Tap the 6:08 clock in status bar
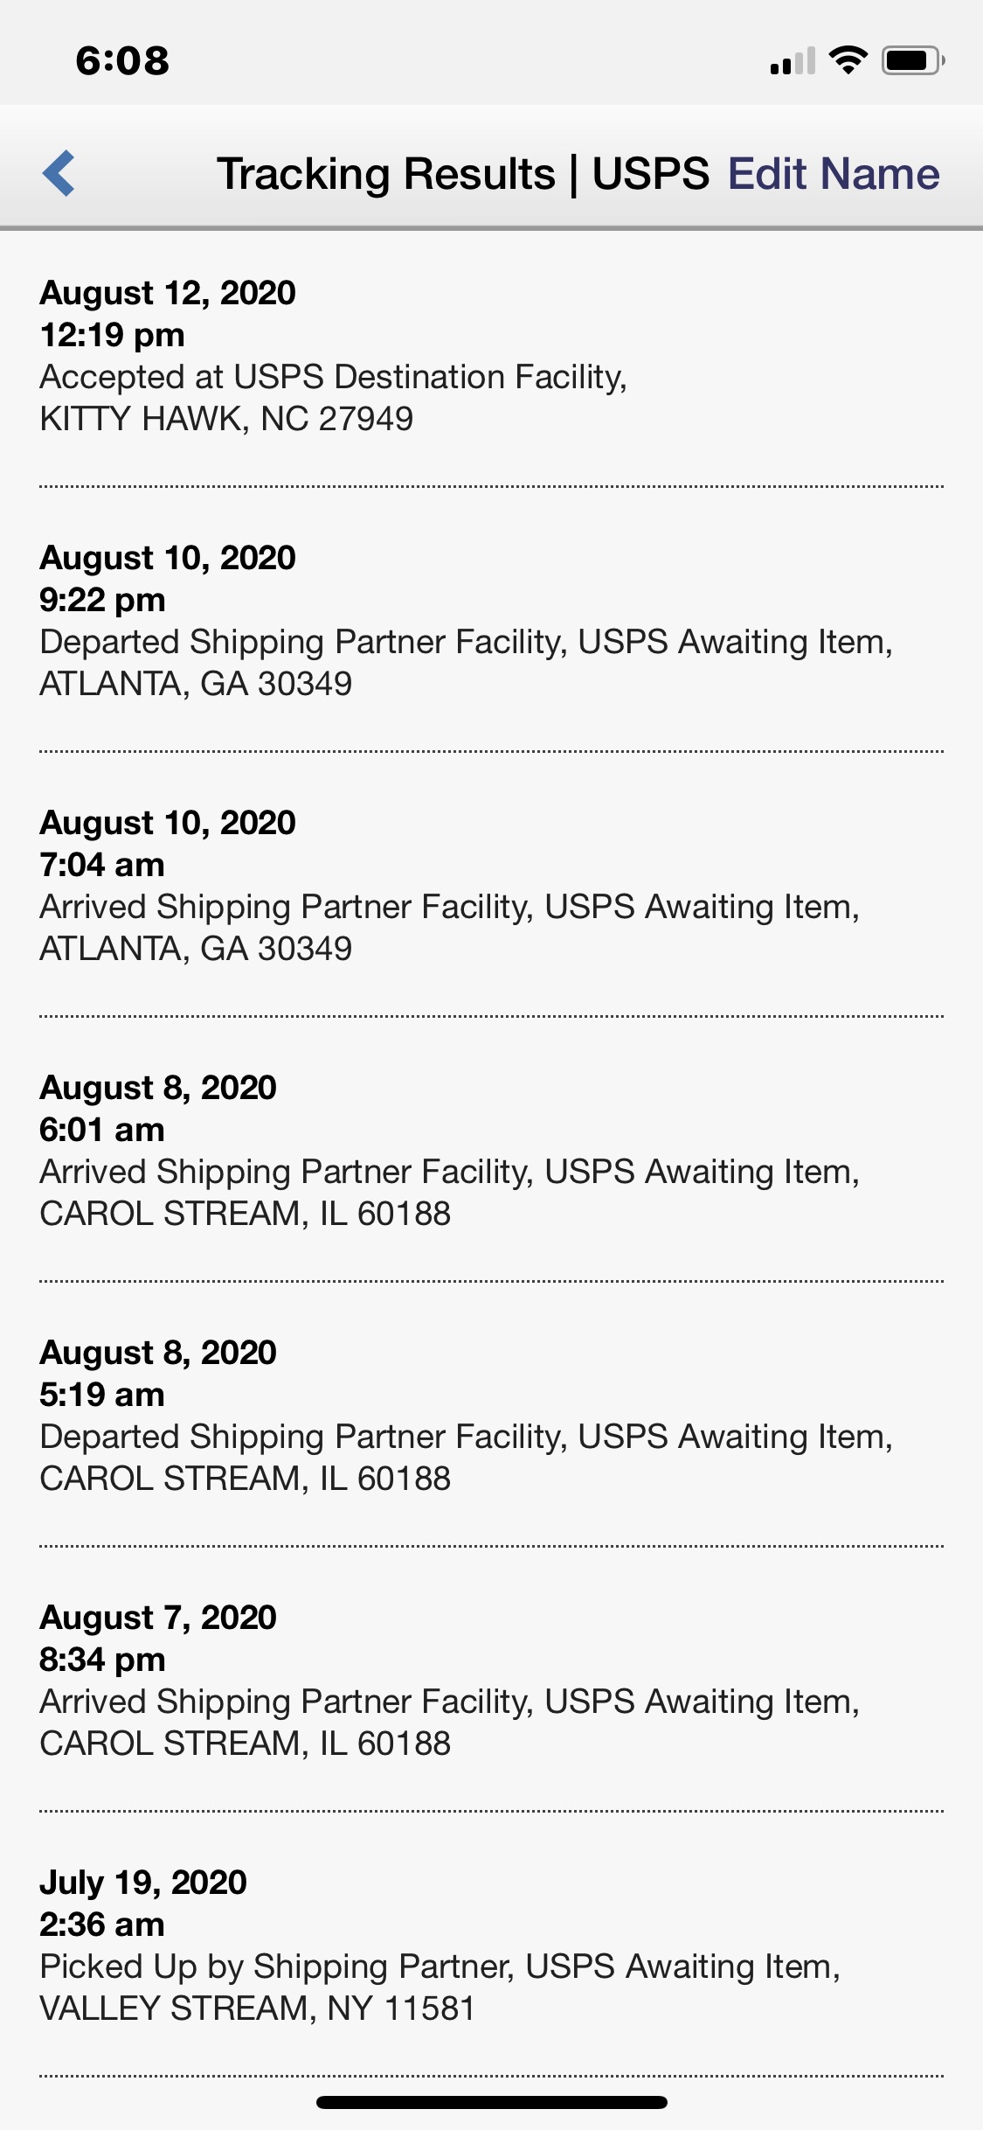983x2130 pixels. click(122, 60)
